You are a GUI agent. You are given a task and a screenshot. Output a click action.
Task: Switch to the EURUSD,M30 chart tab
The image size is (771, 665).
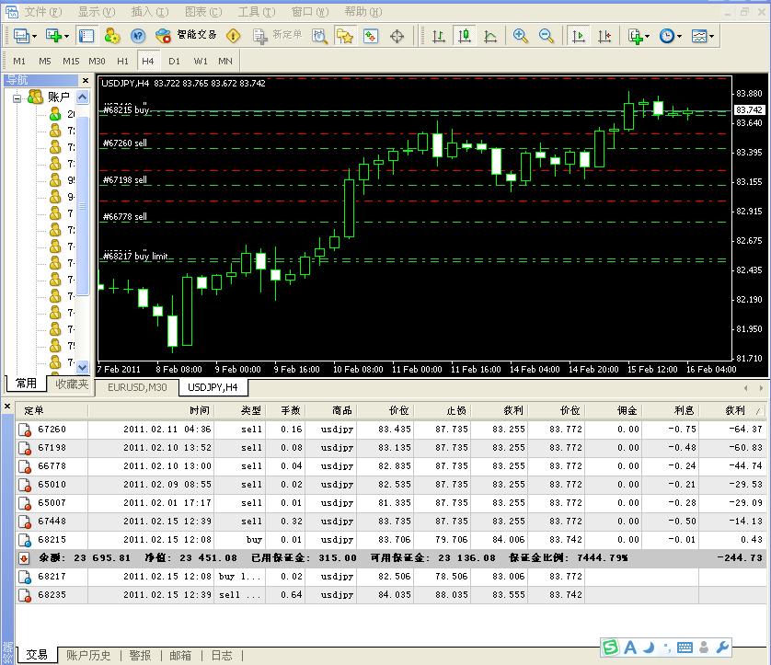tap(137, 387)
